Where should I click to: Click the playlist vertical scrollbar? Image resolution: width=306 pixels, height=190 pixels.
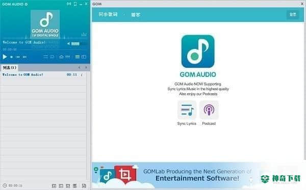(88, 126)
